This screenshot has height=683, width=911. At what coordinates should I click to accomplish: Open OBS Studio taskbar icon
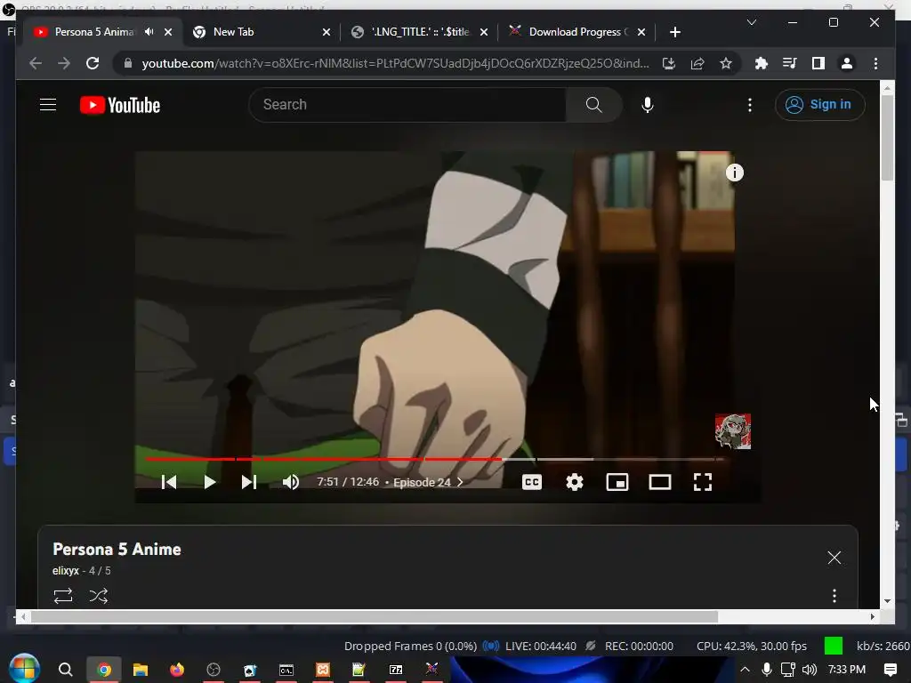214,670
